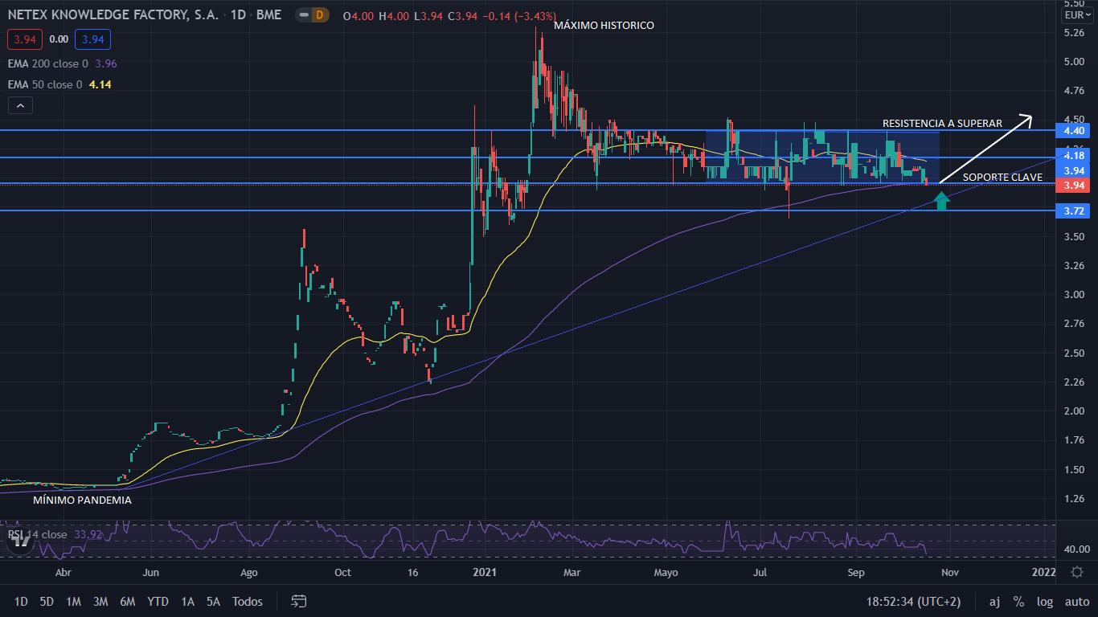This screenshot has height=617, width=1098.
Task: Switch to the 6M date range
Action: click(127, 601)
